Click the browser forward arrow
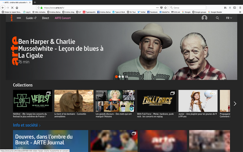Viewport: 243px width, 152px height. [8, 8]
